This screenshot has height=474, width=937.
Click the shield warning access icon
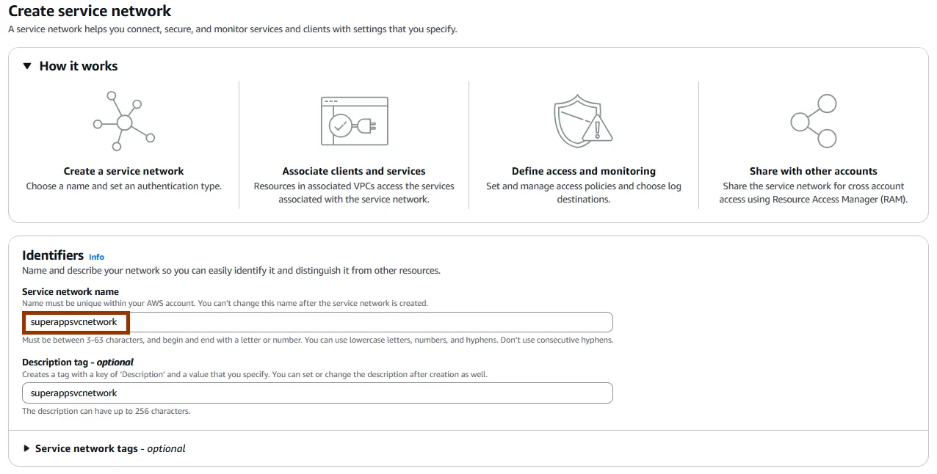pos(583,121)
